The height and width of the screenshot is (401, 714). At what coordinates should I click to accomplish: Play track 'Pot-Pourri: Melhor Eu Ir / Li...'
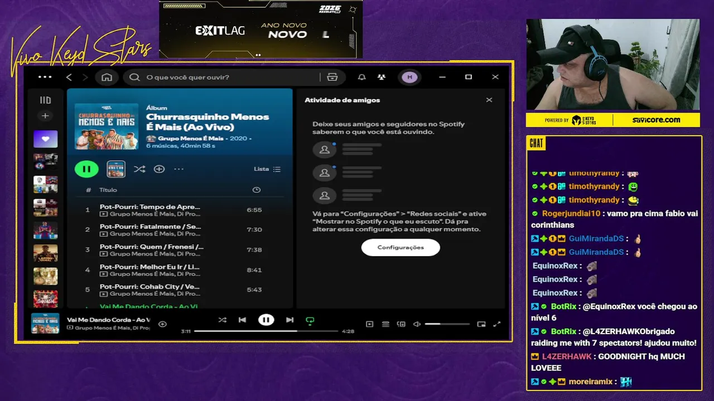[149, 267]
